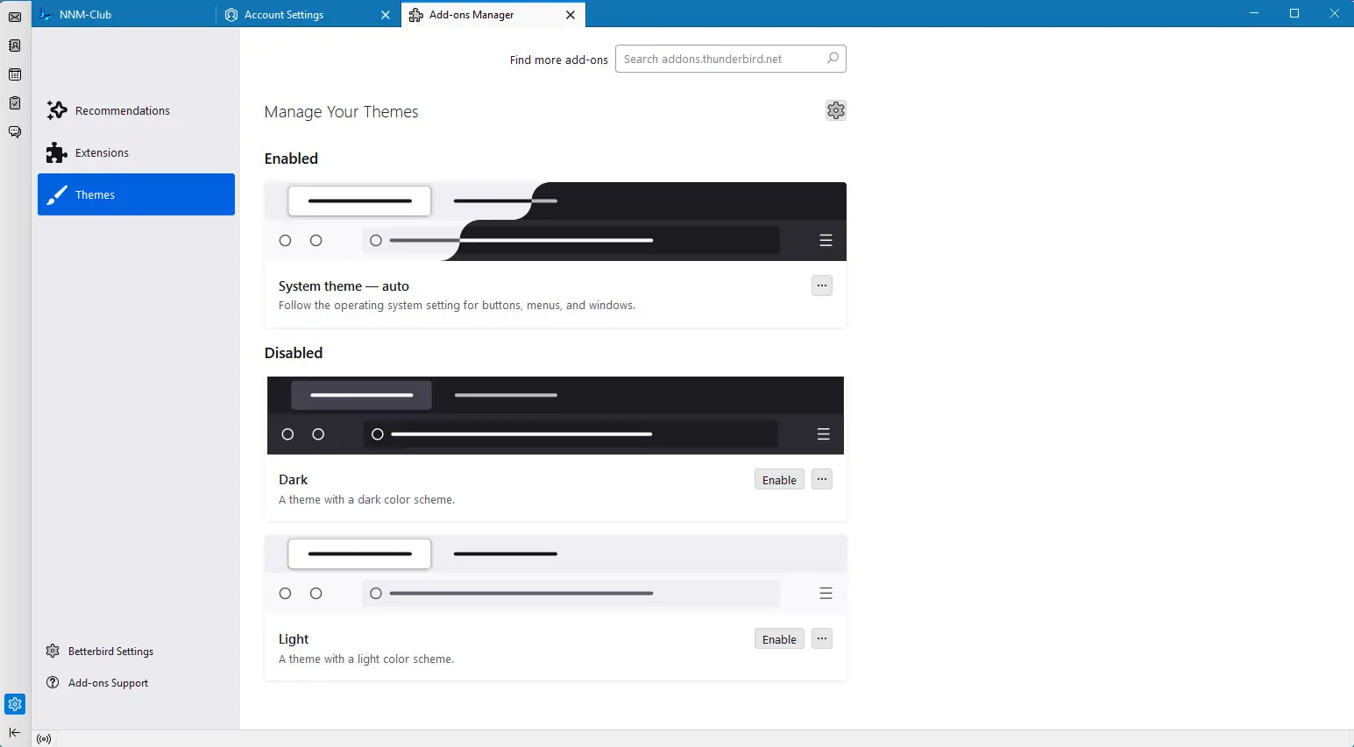Enable the Dark theme
The image size is (1354, 747).
coord(779,480)
